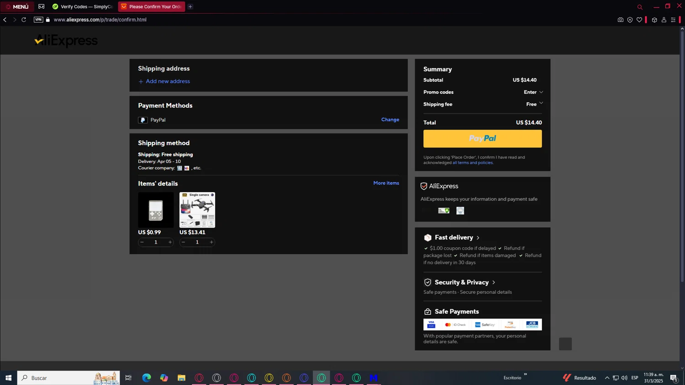Pay with the yellow PayPal button
685x385 pixels.
coord(482,139)
